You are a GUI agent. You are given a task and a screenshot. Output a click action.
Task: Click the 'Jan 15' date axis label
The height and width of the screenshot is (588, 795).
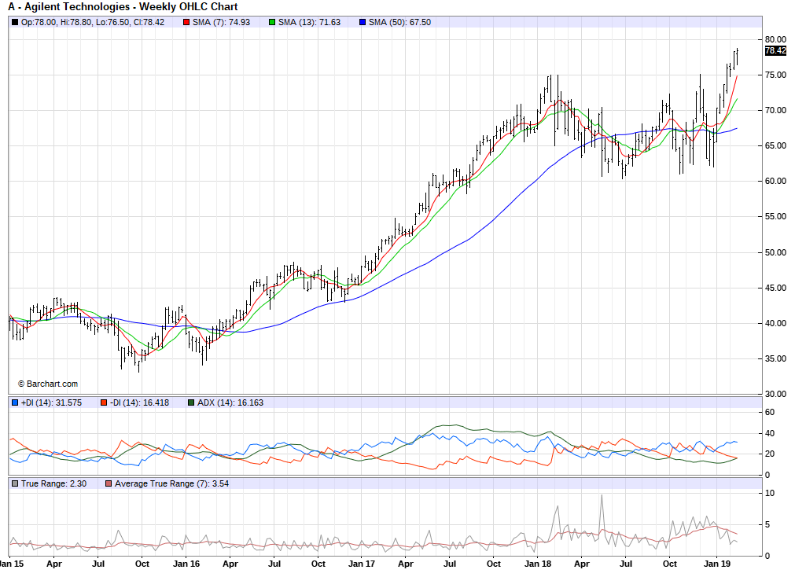click(11, 564)
